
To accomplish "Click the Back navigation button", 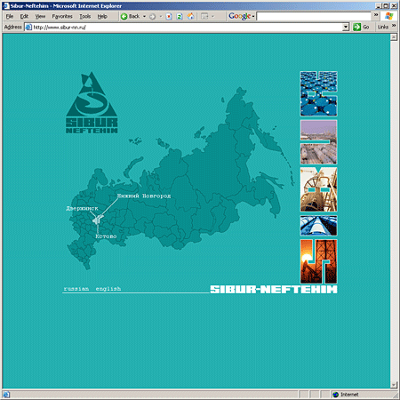I will click(131, 16).
